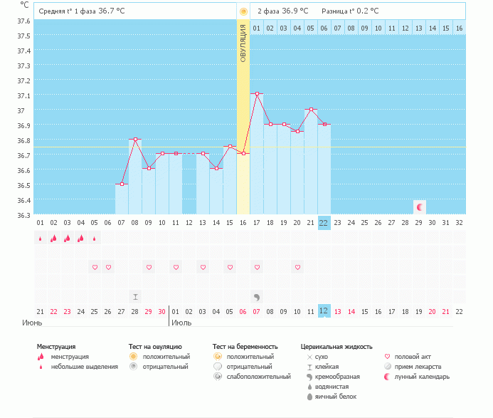Click the heart icon on cycle day 20
The height and width of the screenshot is (418, 493).
[297, 267]
